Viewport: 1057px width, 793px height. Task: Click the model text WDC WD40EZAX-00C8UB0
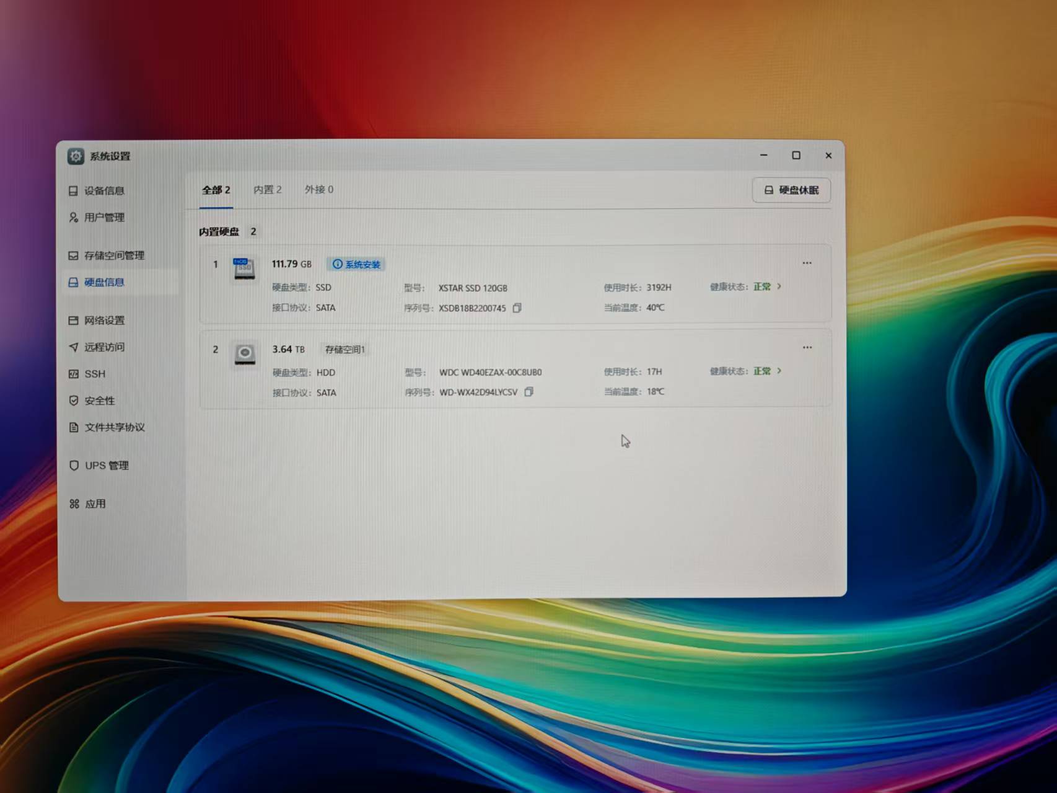(x=490, y=373)
